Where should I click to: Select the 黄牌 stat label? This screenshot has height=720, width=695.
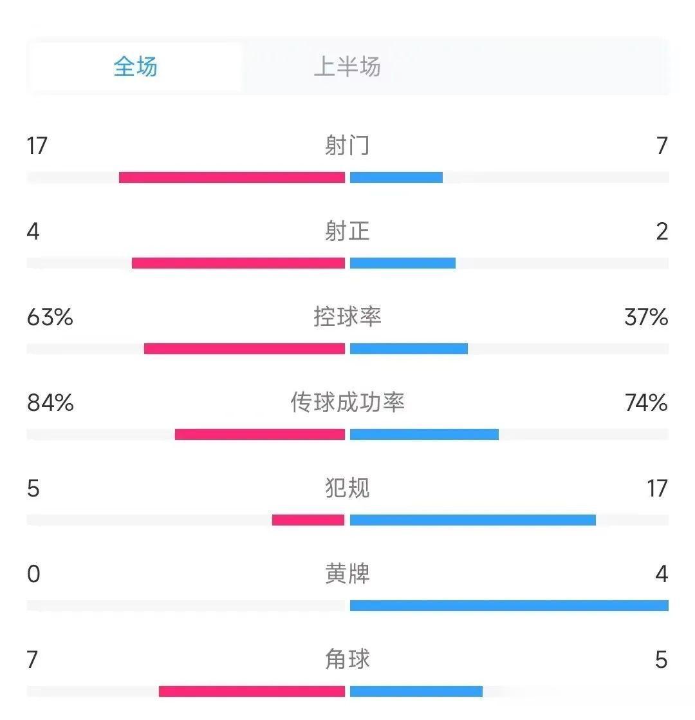pyautogui.click(x=347, y=574)
